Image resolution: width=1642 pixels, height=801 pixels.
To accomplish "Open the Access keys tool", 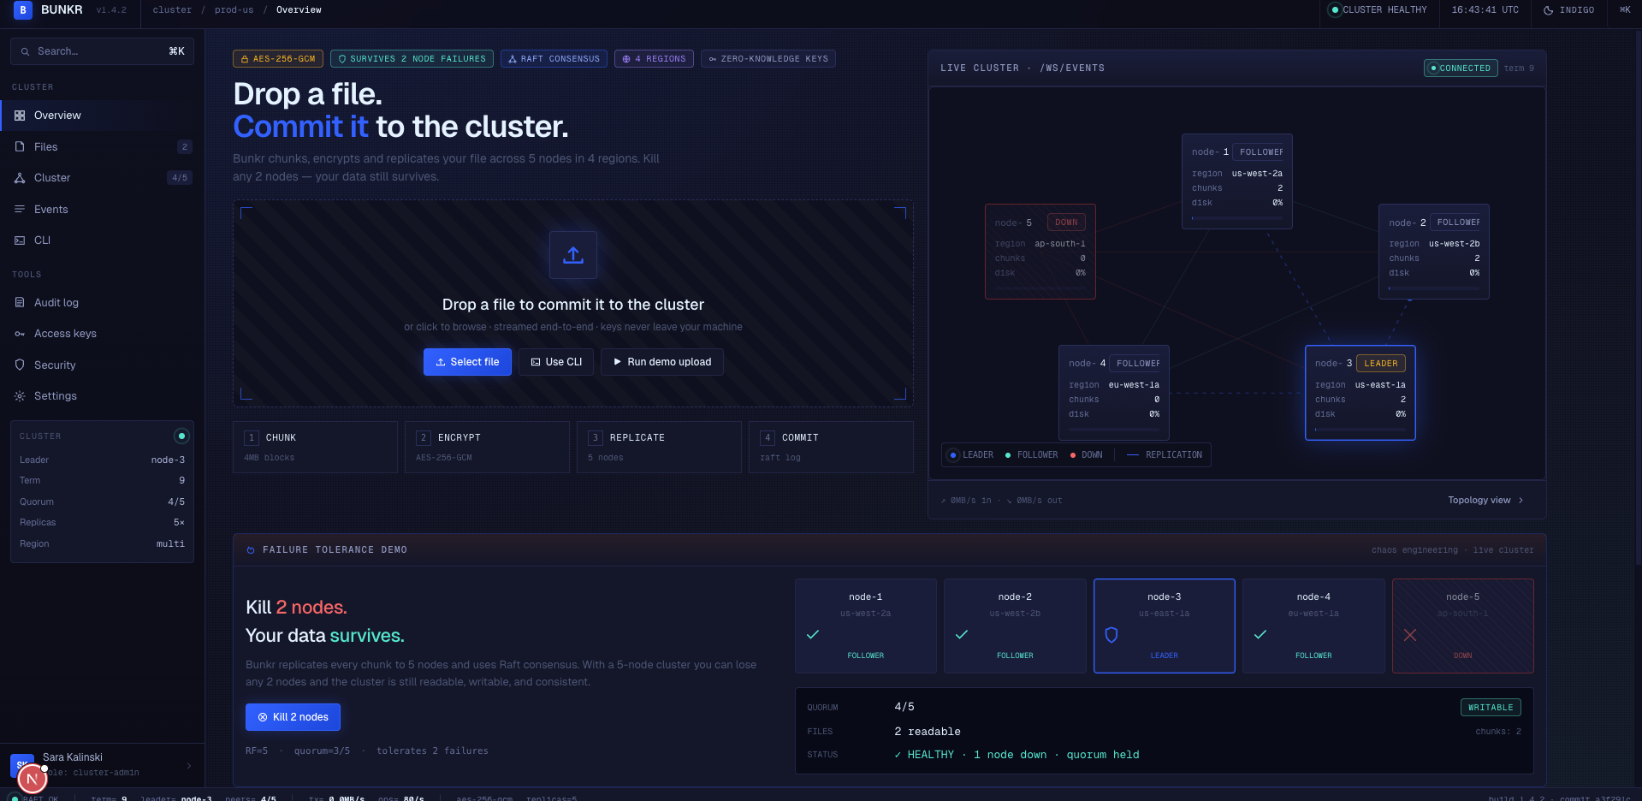I will point(102,334).
